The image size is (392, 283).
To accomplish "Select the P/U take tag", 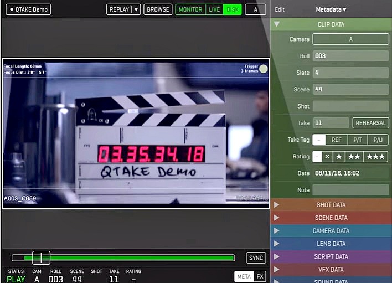I will click(378, 140).
